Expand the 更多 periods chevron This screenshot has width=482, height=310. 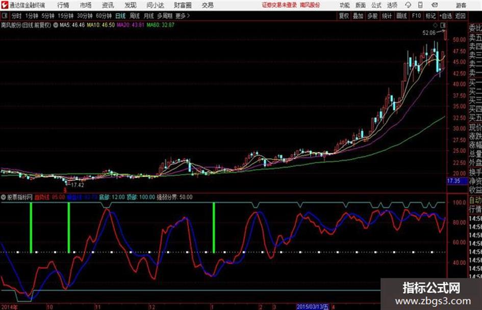[x=183, y=16]
